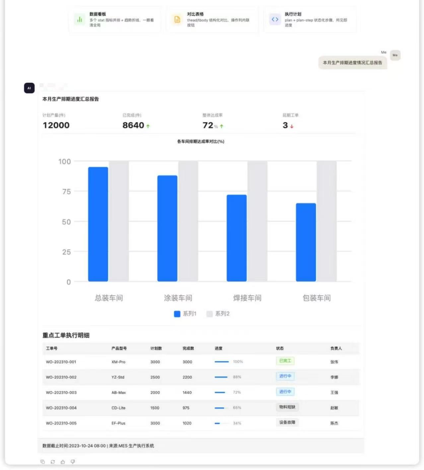The width and height of the screenshot is (424, 470).
Task: Give the response a thumbs down
Action: pos(73,461)
